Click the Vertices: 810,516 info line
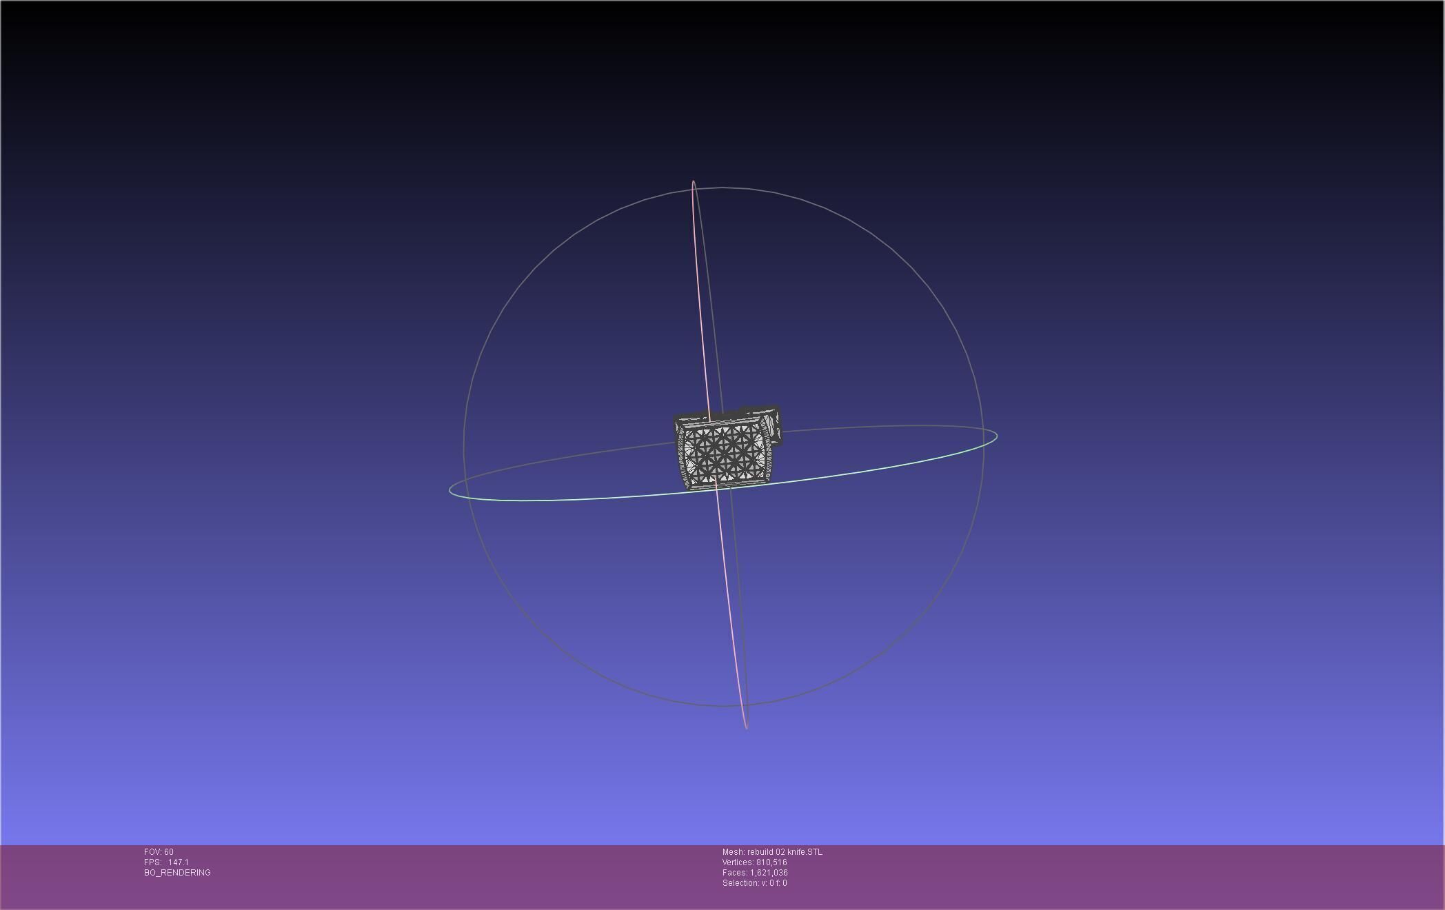This screenshot has width=1445, height=910. point(754,862)
